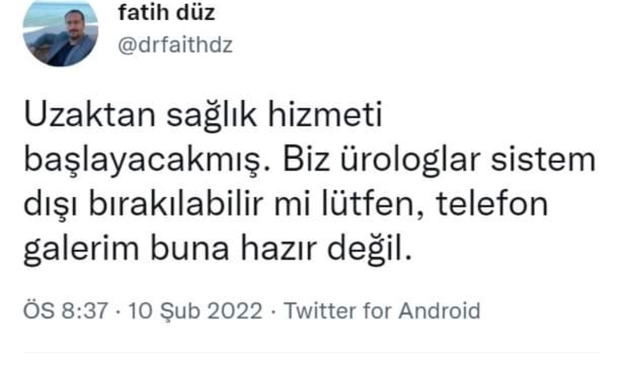Click the word Android in the source label
This screenshot has height=369, width=627.
click(x=439, y=310)
